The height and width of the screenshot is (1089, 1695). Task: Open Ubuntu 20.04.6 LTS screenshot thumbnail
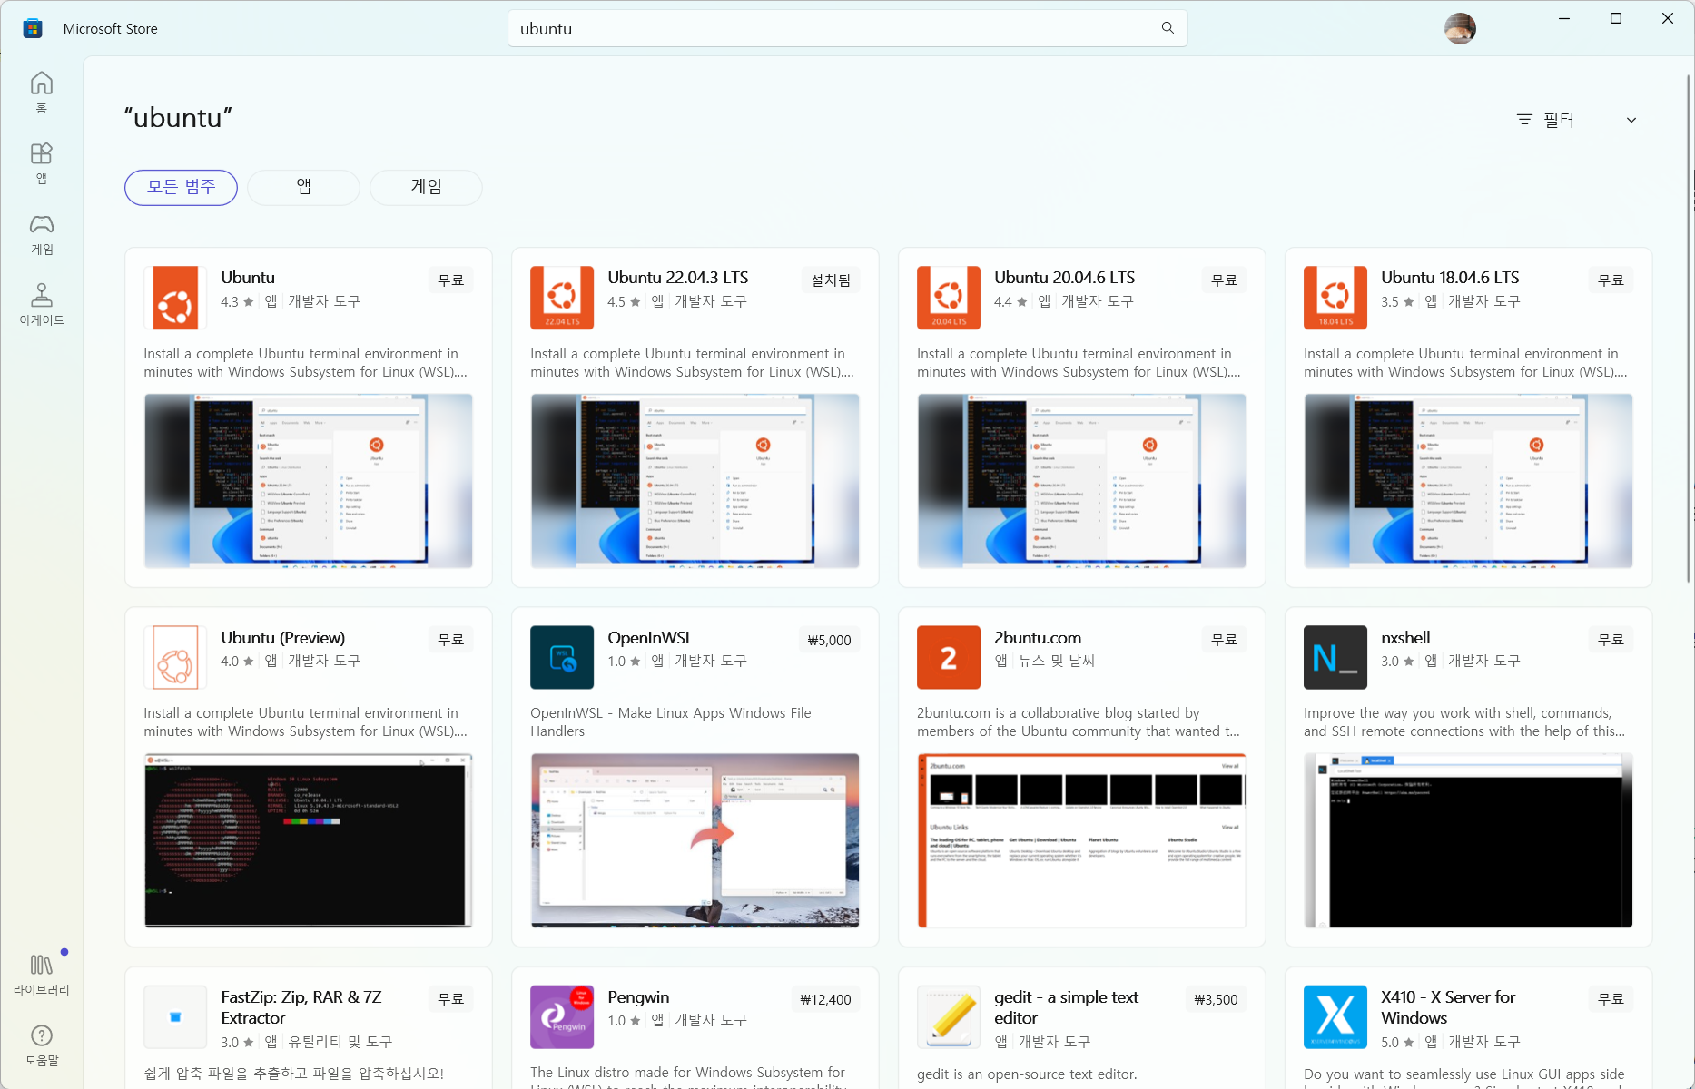(1082, 481)
